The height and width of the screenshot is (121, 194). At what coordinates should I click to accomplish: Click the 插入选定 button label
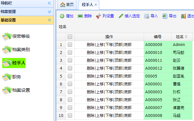(132, 16)
